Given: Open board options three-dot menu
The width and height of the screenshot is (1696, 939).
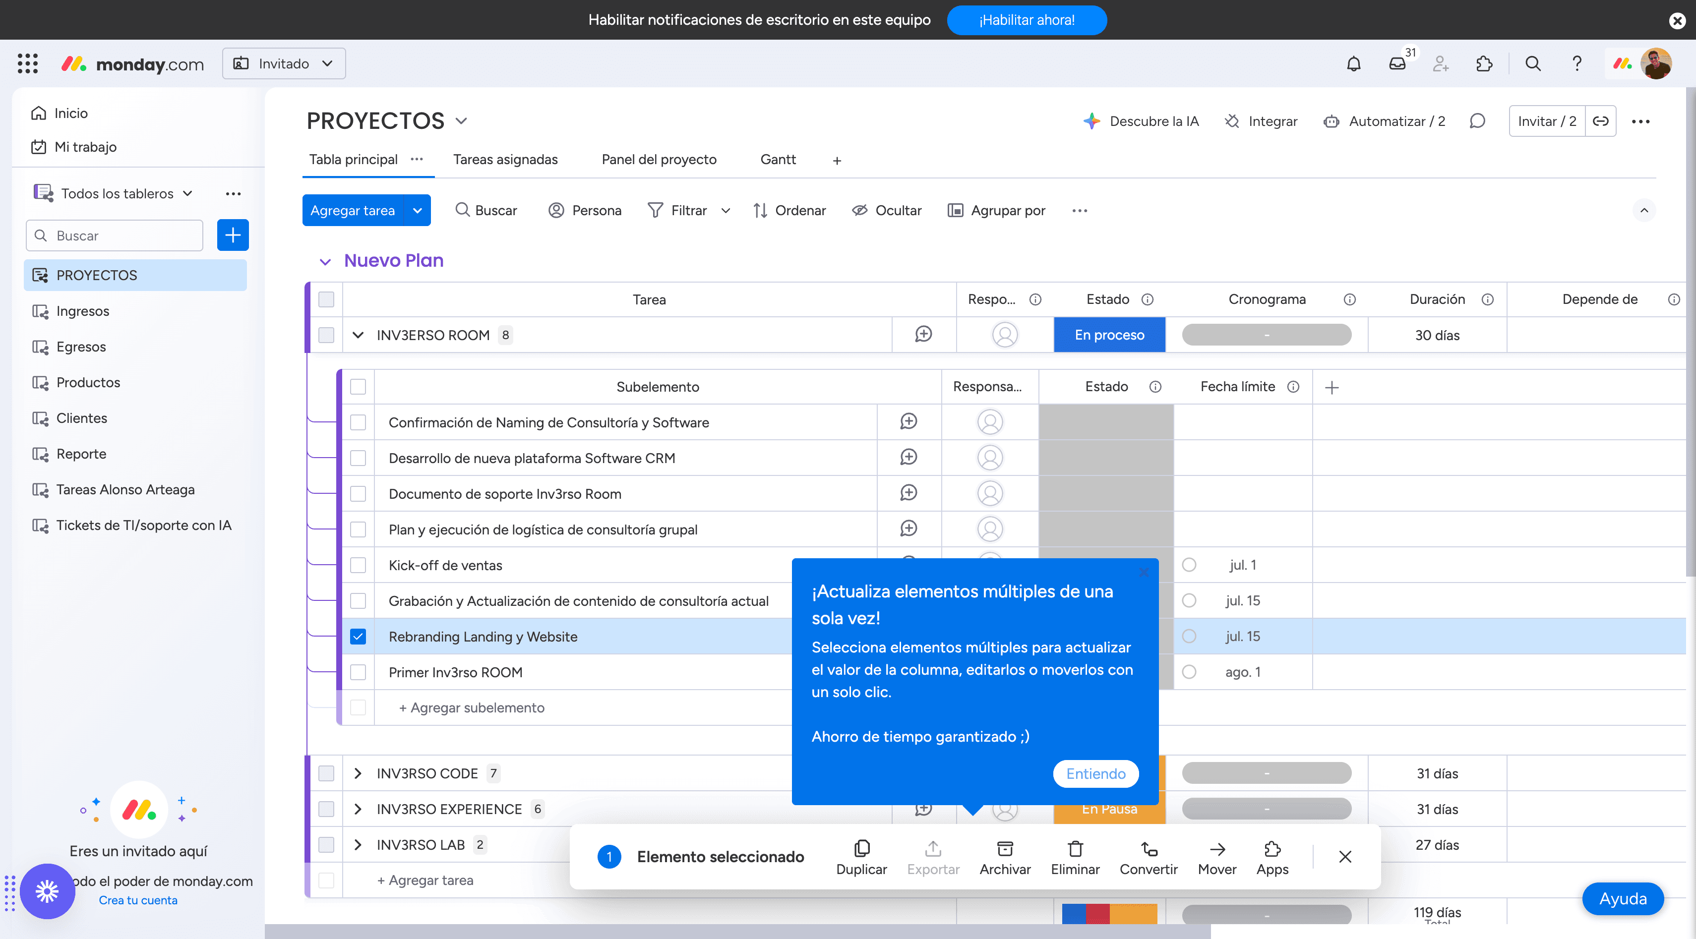Looking at the screenshot, I should (1640, 121).
